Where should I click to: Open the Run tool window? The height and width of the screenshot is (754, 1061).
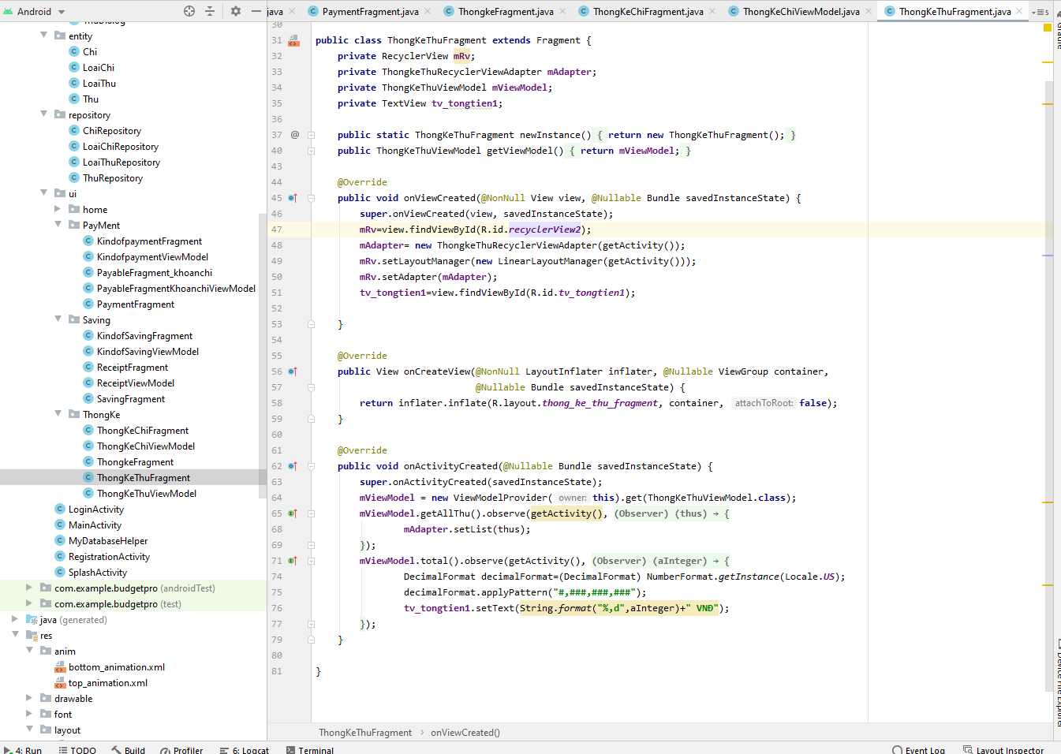[x=23, y=750]
